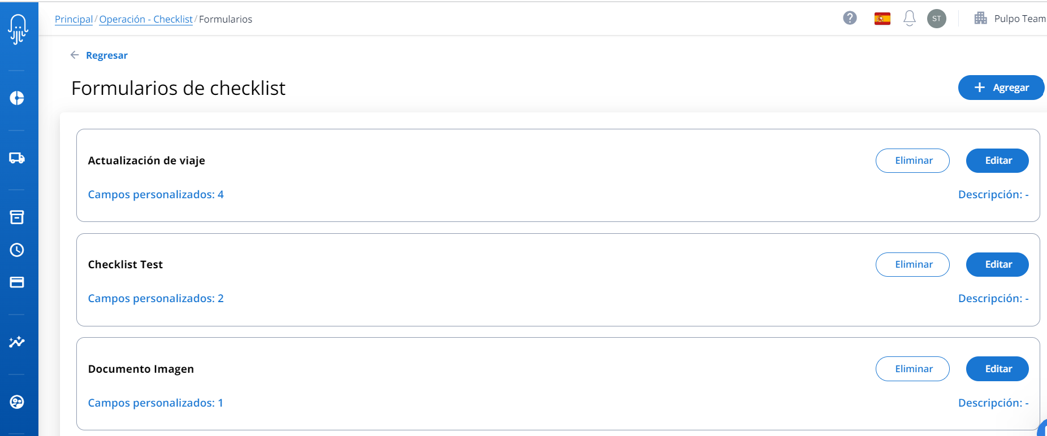Change language via the Spain flag
The width and height of the screenshot is (1047, 436).
click(x=882, y=19)
